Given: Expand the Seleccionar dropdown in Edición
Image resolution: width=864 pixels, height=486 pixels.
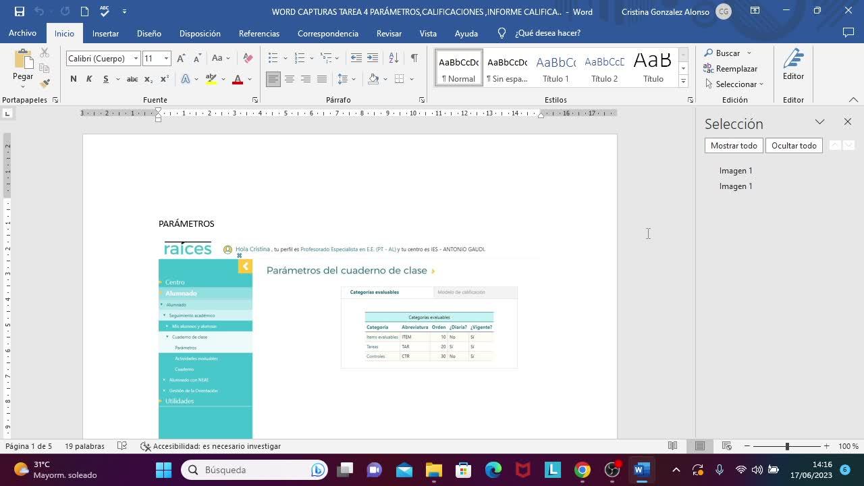Looking at the screenshot, I should (735, 84).
